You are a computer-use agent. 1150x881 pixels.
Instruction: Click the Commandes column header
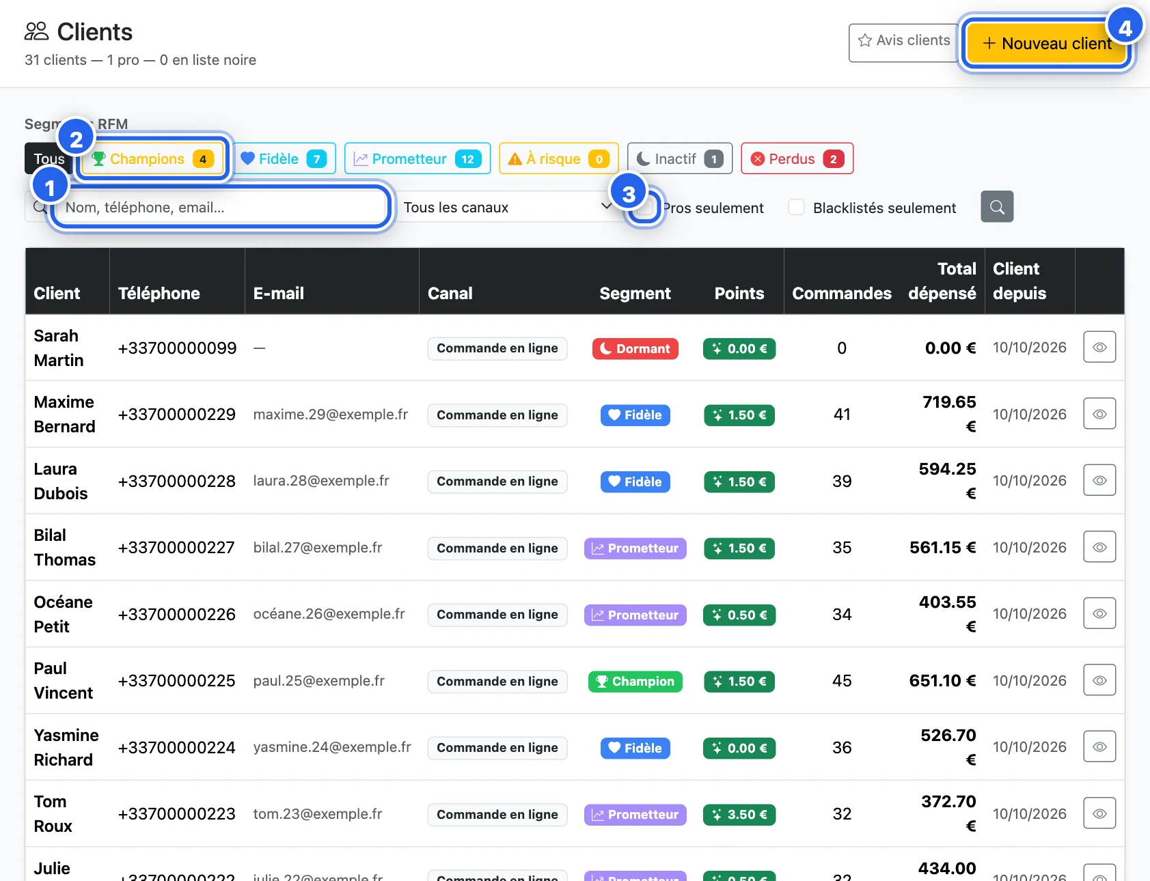[842, 293]
